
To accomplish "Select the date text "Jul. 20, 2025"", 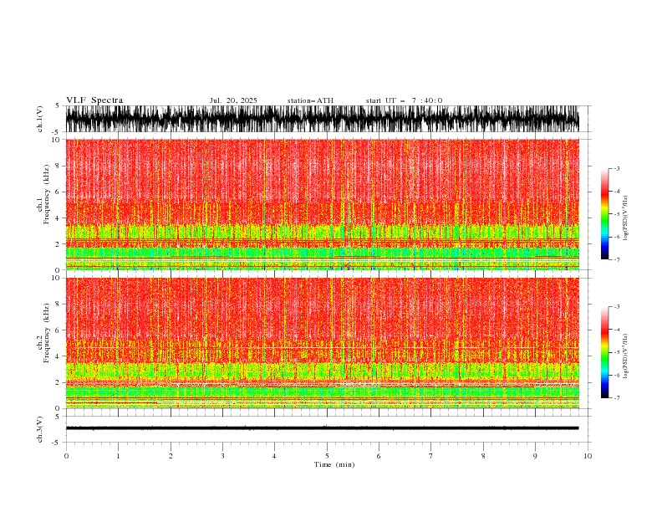I will click(233, 100).
